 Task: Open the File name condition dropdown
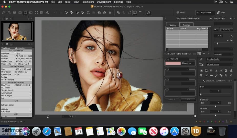(179, 59)
